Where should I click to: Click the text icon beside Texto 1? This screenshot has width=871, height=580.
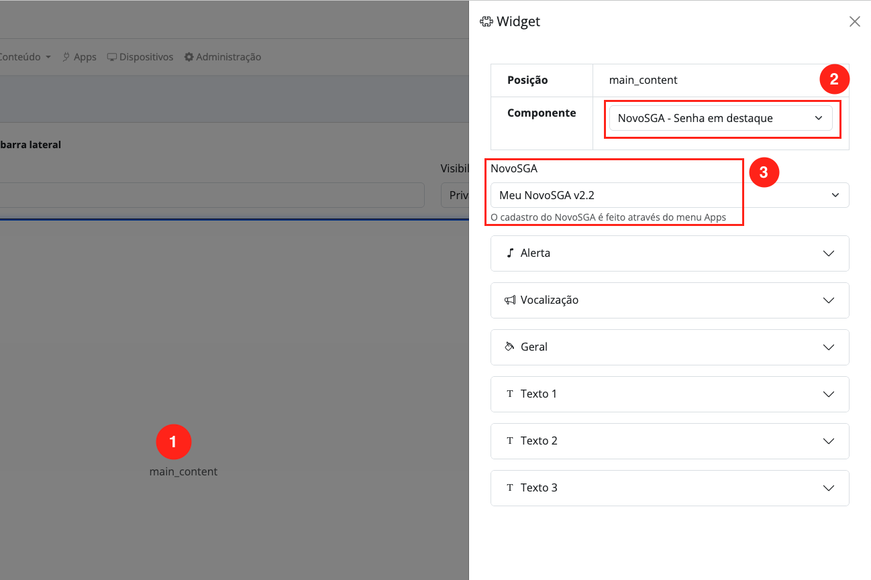[510, 394]
